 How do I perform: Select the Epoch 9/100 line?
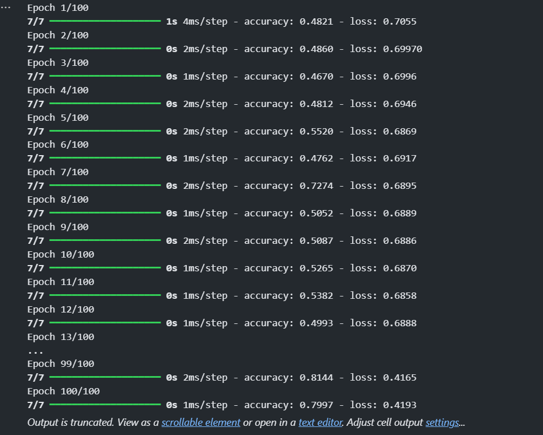coord(58,227)
